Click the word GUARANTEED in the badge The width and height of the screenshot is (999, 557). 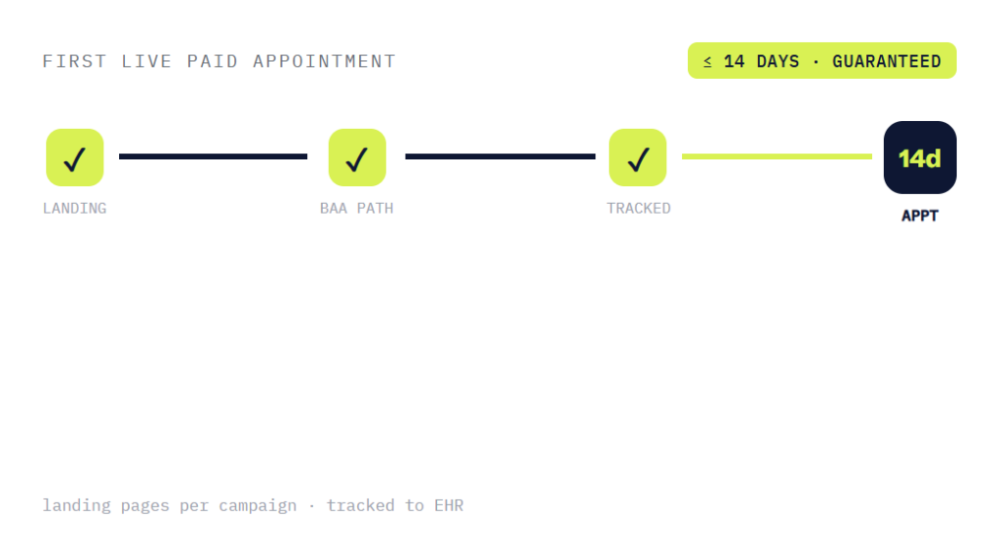886,61
